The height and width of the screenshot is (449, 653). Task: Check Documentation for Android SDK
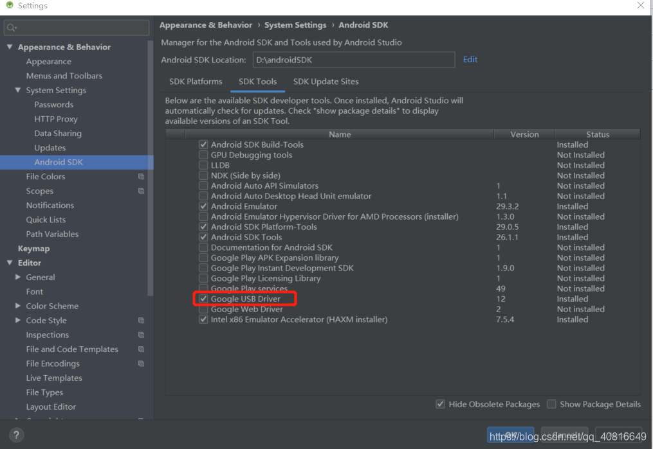203,247
